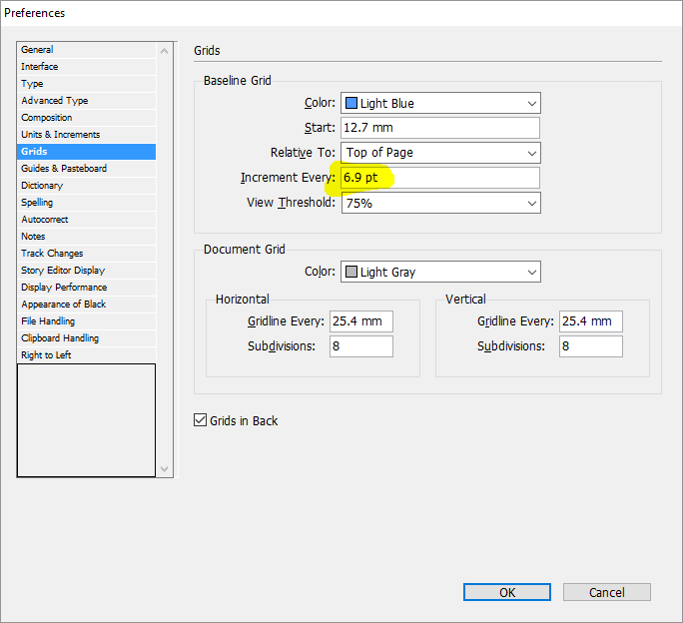The height and width of the screenshot is (623, 683).
Task: Open the Baseline Grid Color dropdown
Action: [440, 103]
